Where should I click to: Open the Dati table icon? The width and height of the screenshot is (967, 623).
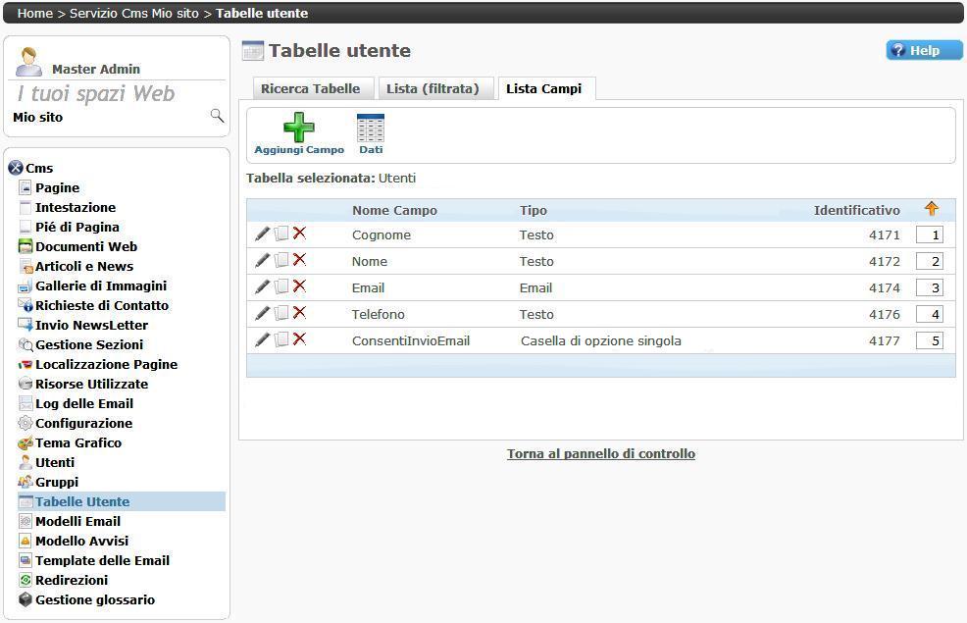click(x=371, y=129)
